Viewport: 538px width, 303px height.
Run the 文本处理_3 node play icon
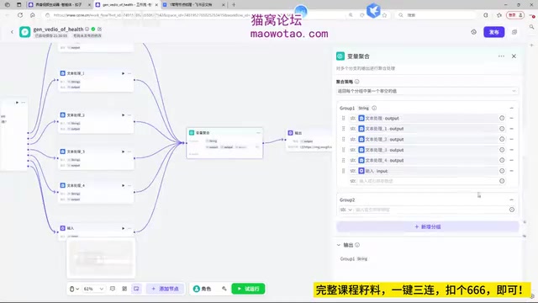tap(123, 151)
